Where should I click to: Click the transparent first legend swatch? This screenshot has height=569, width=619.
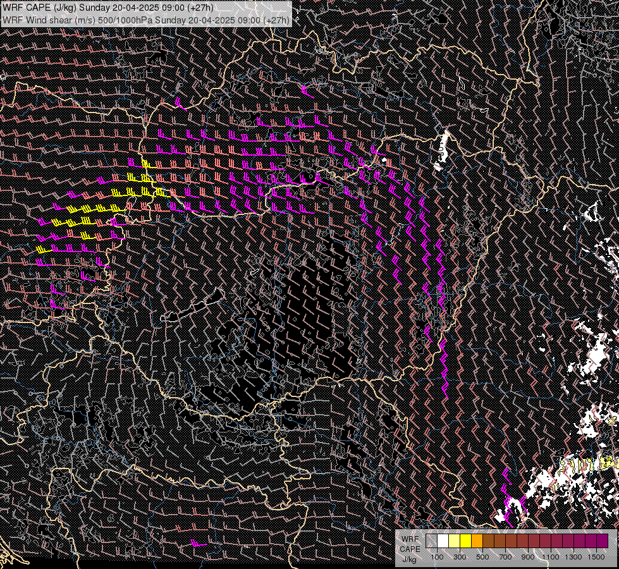(431, 541)
